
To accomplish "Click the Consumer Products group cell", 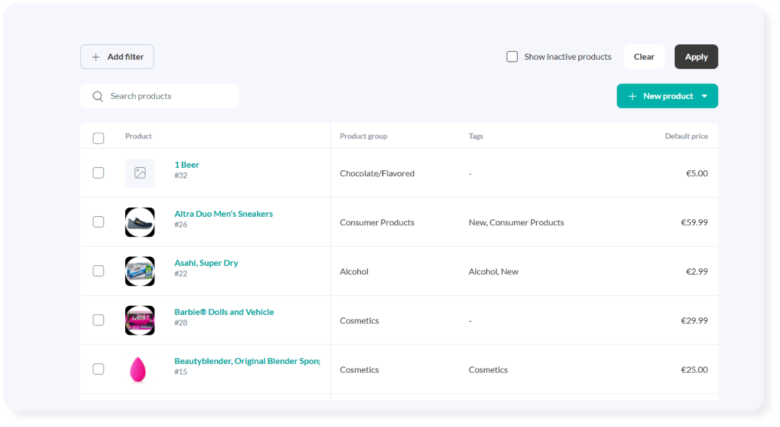I will pos(377,223).
